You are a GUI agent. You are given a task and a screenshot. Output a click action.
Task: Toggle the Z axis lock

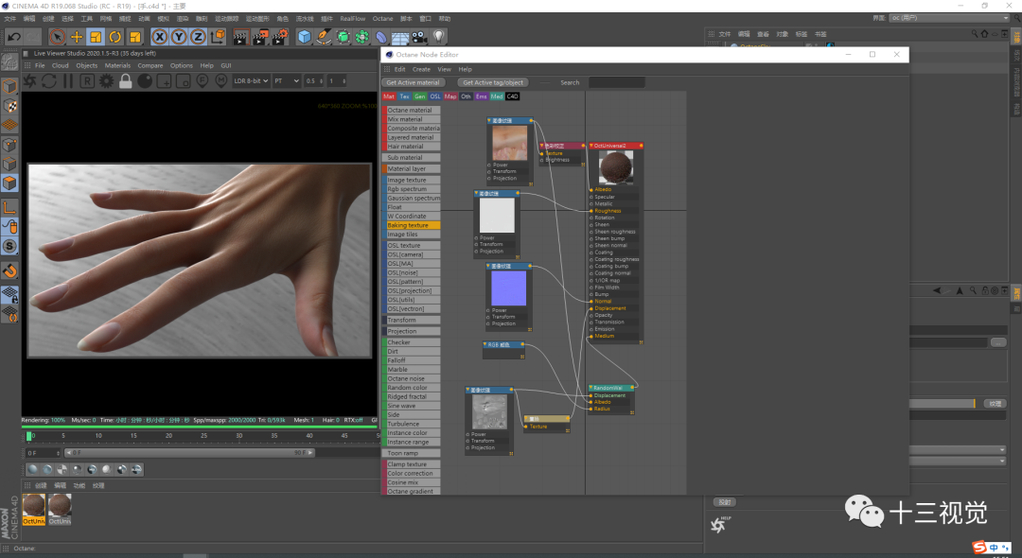click(198, 37)
